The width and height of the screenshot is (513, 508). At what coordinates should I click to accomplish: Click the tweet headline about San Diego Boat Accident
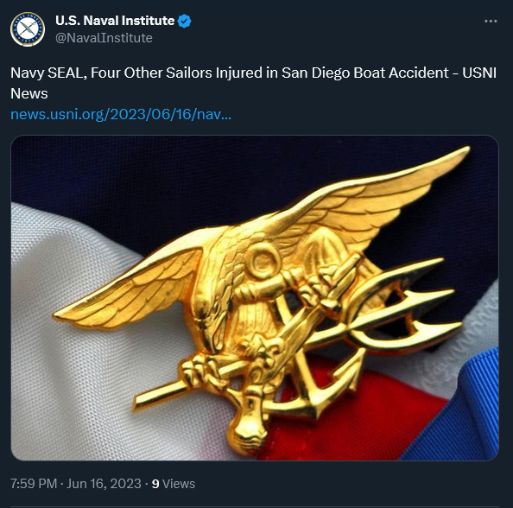(253, 83)
